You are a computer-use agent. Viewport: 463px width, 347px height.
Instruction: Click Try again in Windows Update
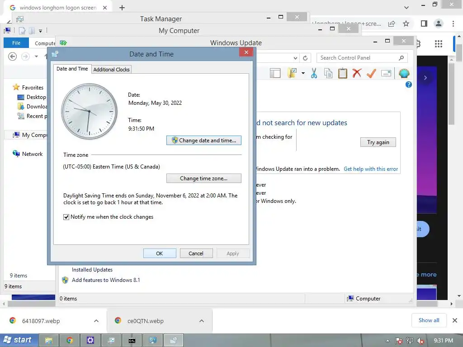(x=378, y=142)
